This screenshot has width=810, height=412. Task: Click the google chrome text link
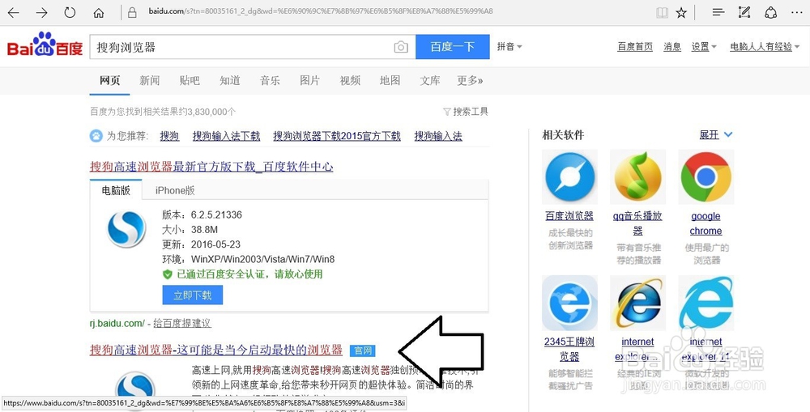point(706,223)
